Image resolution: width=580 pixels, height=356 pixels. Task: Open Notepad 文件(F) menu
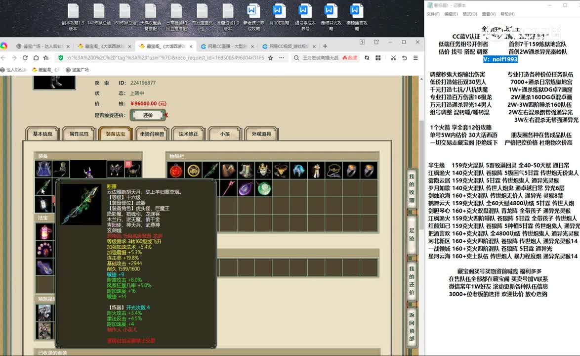(433, 14)
